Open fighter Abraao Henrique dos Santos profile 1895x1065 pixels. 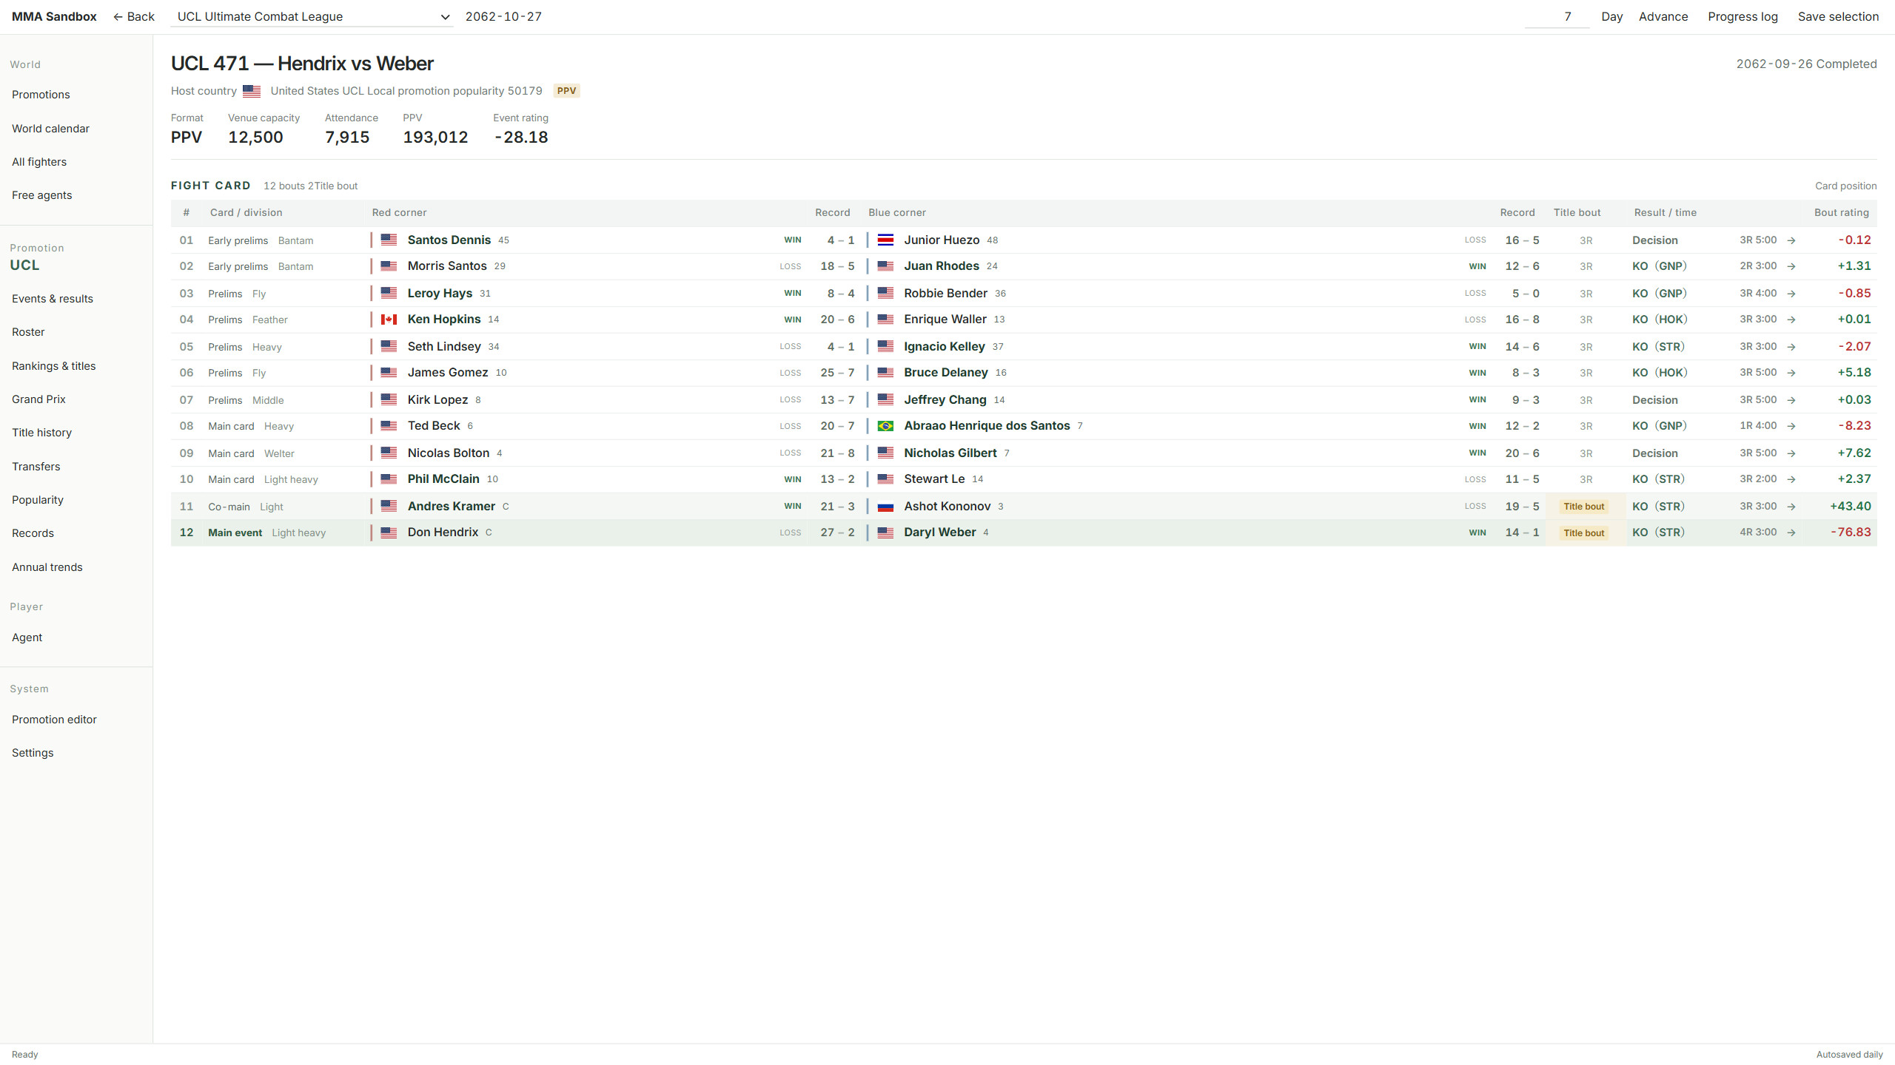[987, 426]
